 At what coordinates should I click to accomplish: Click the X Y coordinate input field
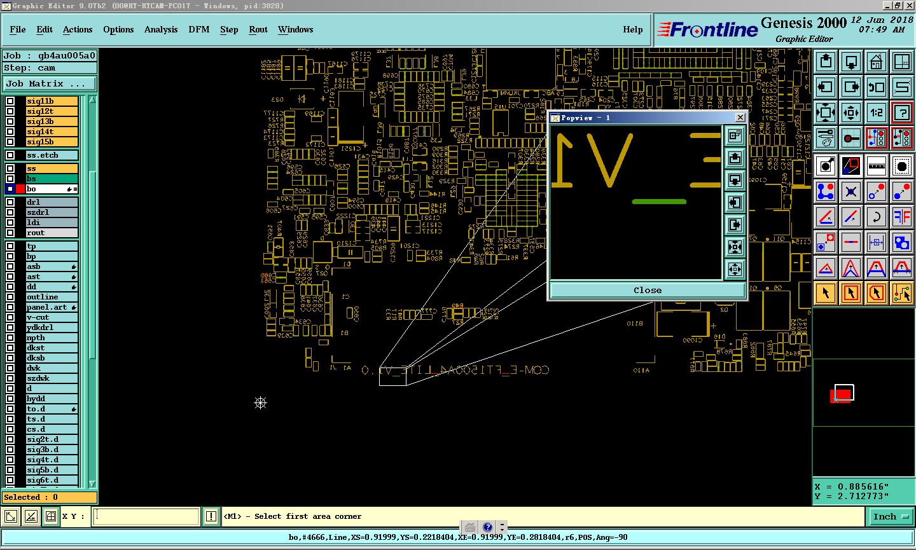pos(146,516)
